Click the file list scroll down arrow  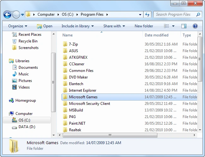tap(200, 130)
